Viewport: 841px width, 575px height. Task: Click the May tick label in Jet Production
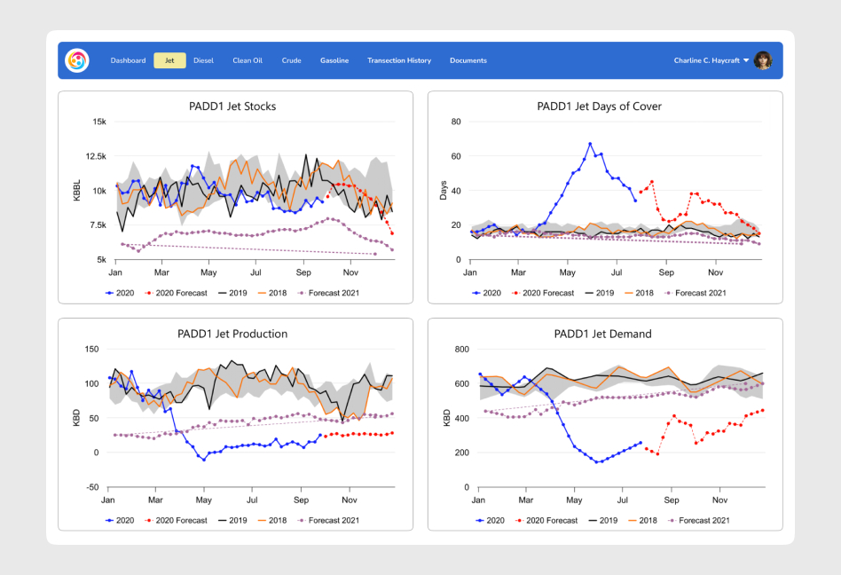203,500
